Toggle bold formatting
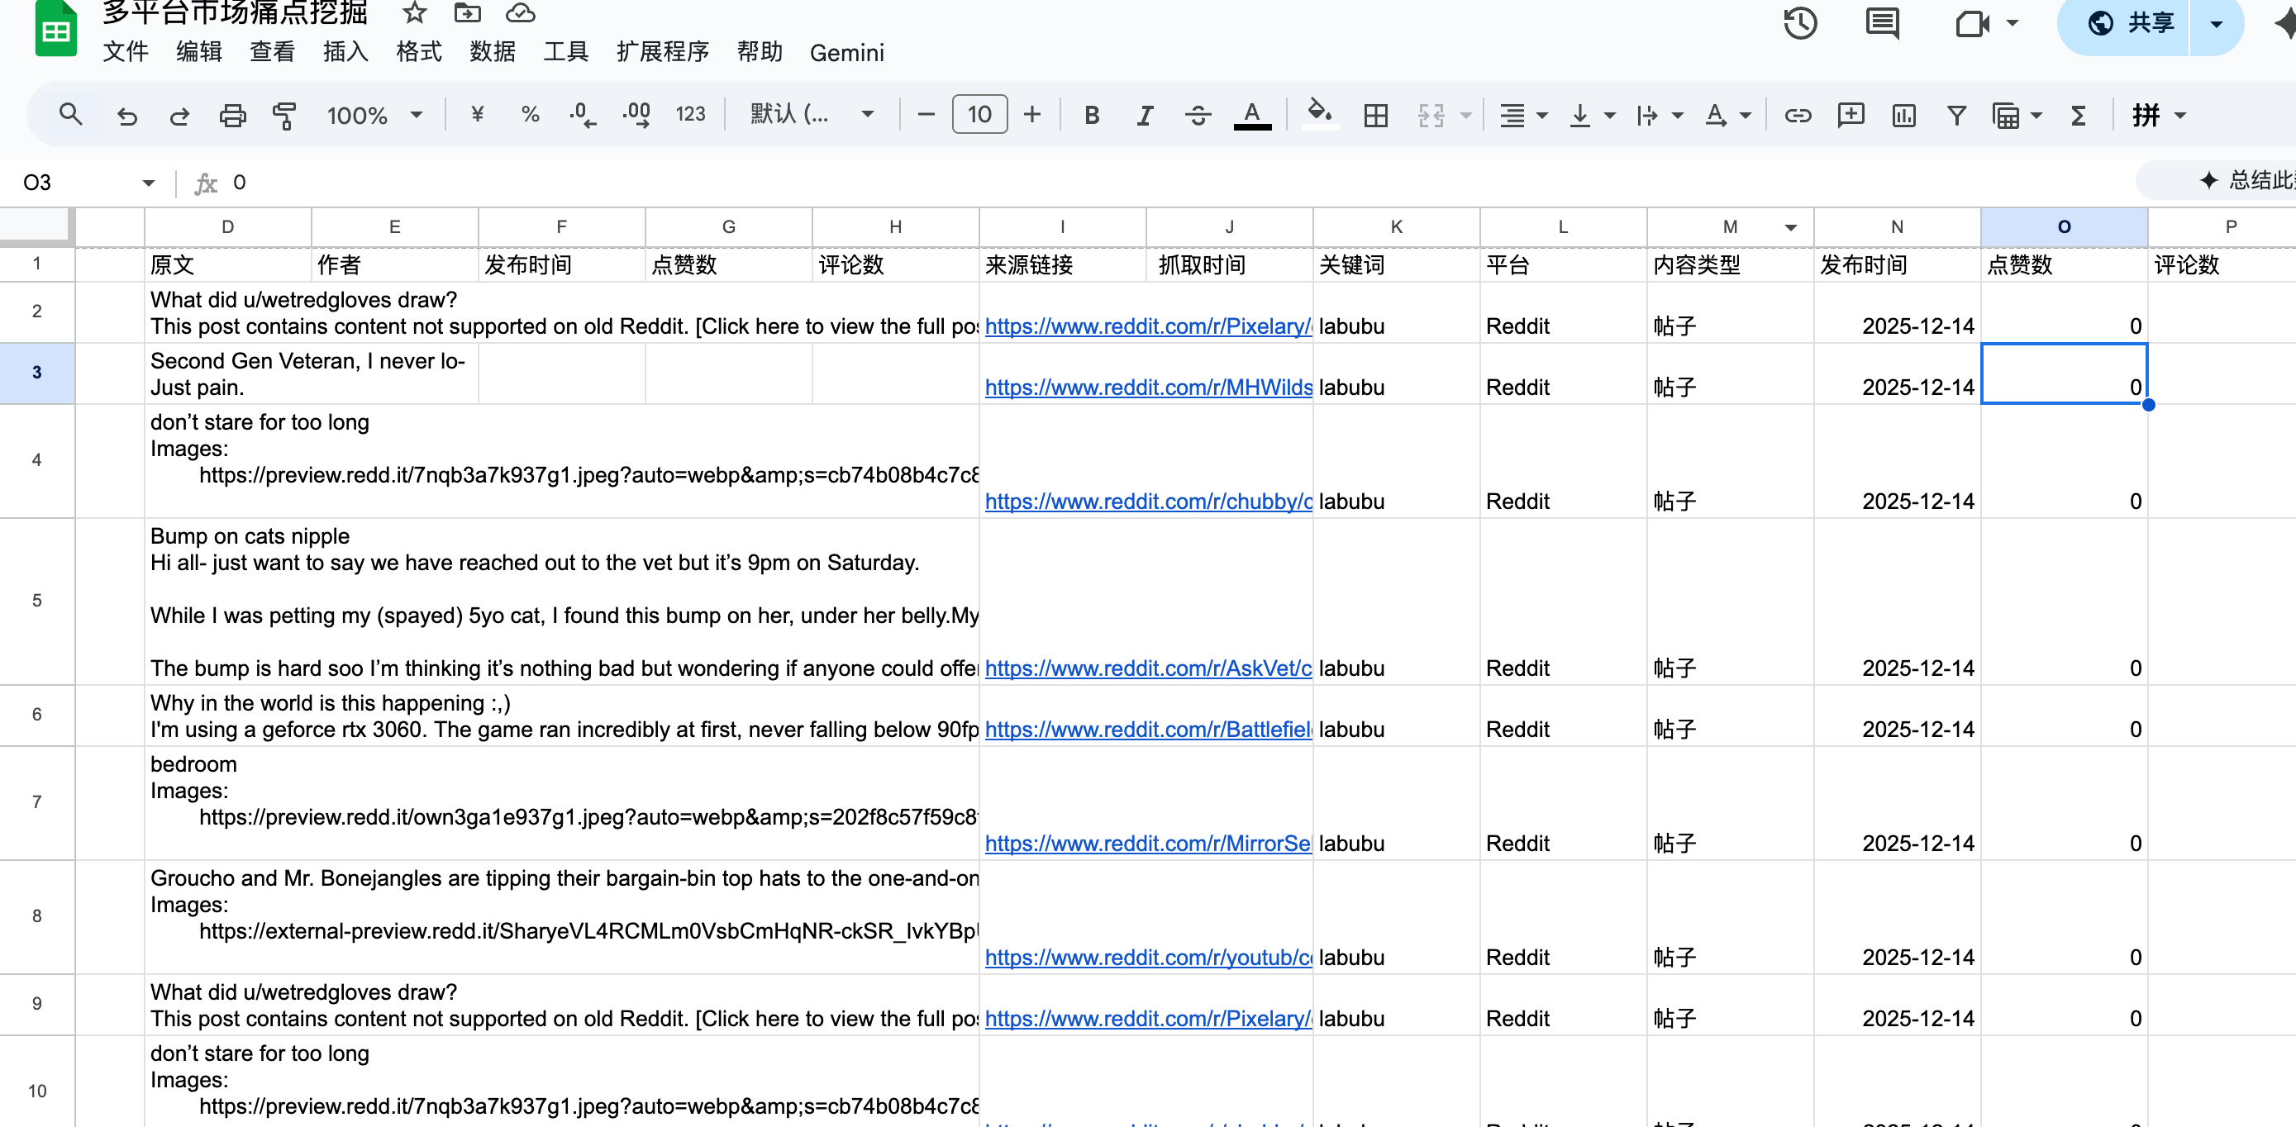This screenshot has height=1127, width=2296. coord(1091,115)
